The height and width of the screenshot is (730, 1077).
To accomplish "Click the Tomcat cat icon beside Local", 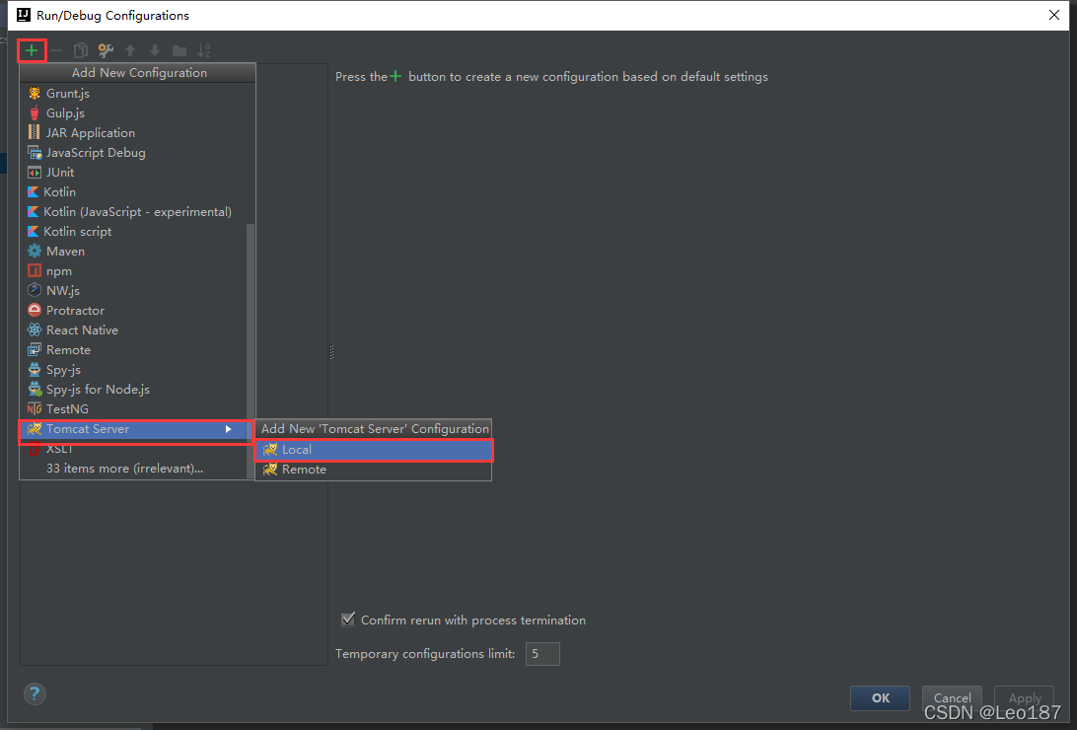I will tap(270, 449).
